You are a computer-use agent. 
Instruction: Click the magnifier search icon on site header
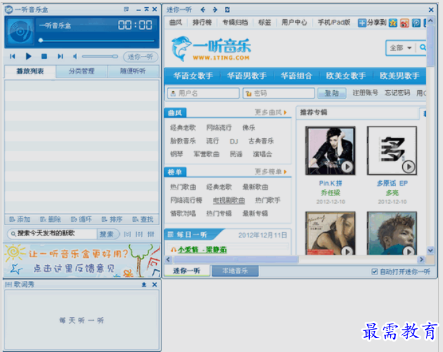[x=423, y=47]
